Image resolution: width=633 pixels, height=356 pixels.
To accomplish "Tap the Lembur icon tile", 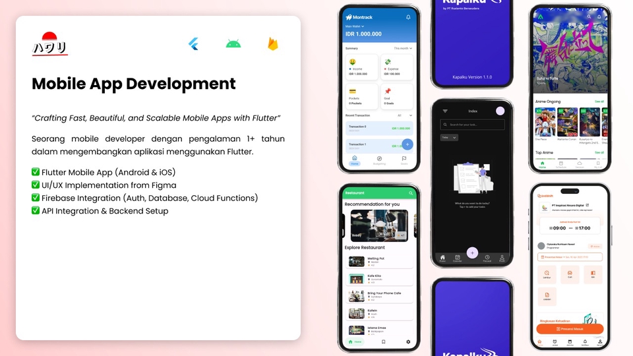I will pos(547,274).
